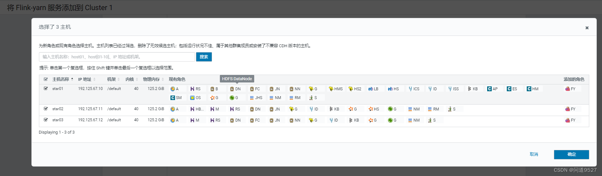Click the star03 S role icon

[430, 120]
